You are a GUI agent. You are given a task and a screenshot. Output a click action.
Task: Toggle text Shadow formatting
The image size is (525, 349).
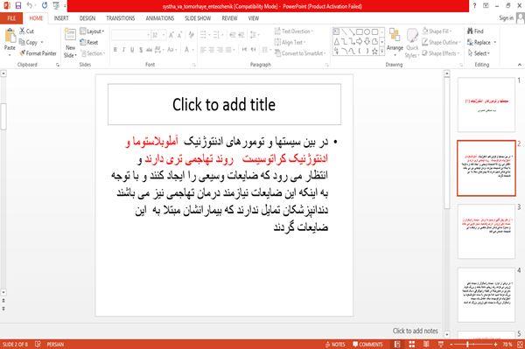[x=141, y=50]
